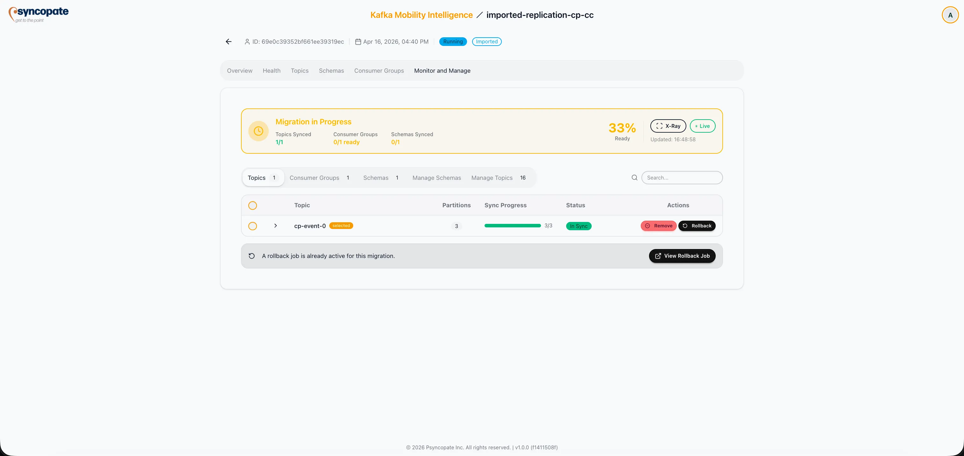Open the account avatar in top right corner
964x456 pixels.
click(x=950, y=15)
